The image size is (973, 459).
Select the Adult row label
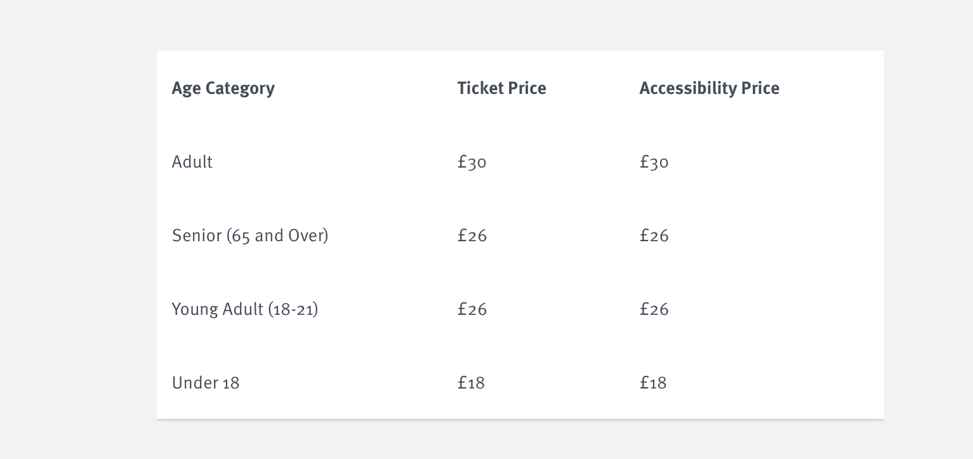pos(192,162)
